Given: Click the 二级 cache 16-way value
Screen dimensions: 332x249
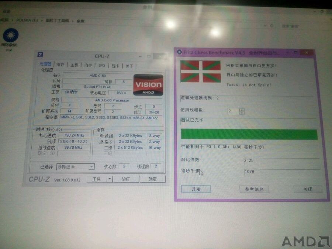Looking at the screenshot, I should coord(154,148).
